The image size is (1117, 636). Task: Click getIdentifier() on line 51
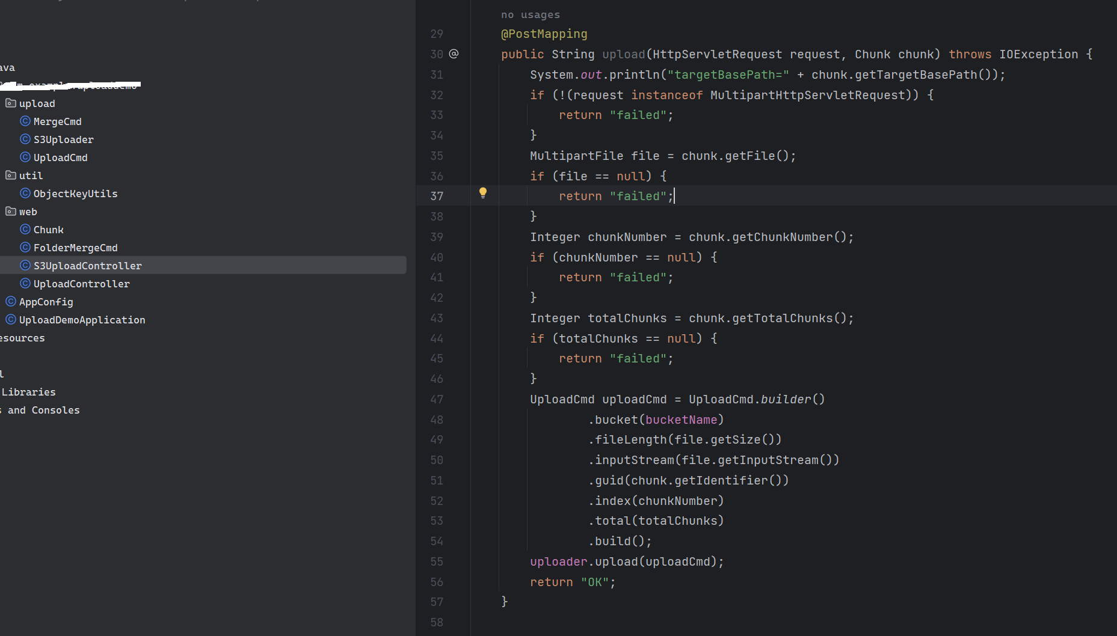(x=728, y=480)
